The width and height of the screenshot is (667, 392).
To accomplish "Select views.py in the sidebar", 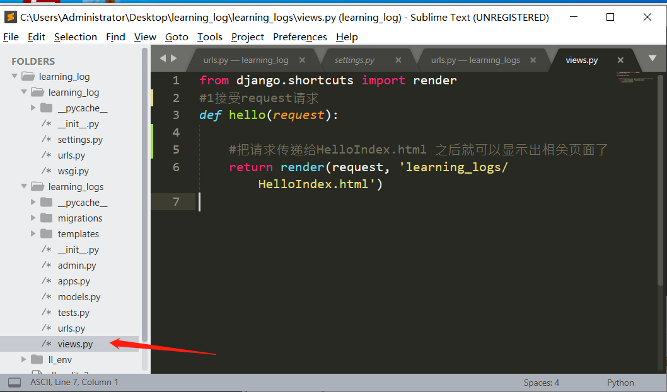I will coord(75,344).
